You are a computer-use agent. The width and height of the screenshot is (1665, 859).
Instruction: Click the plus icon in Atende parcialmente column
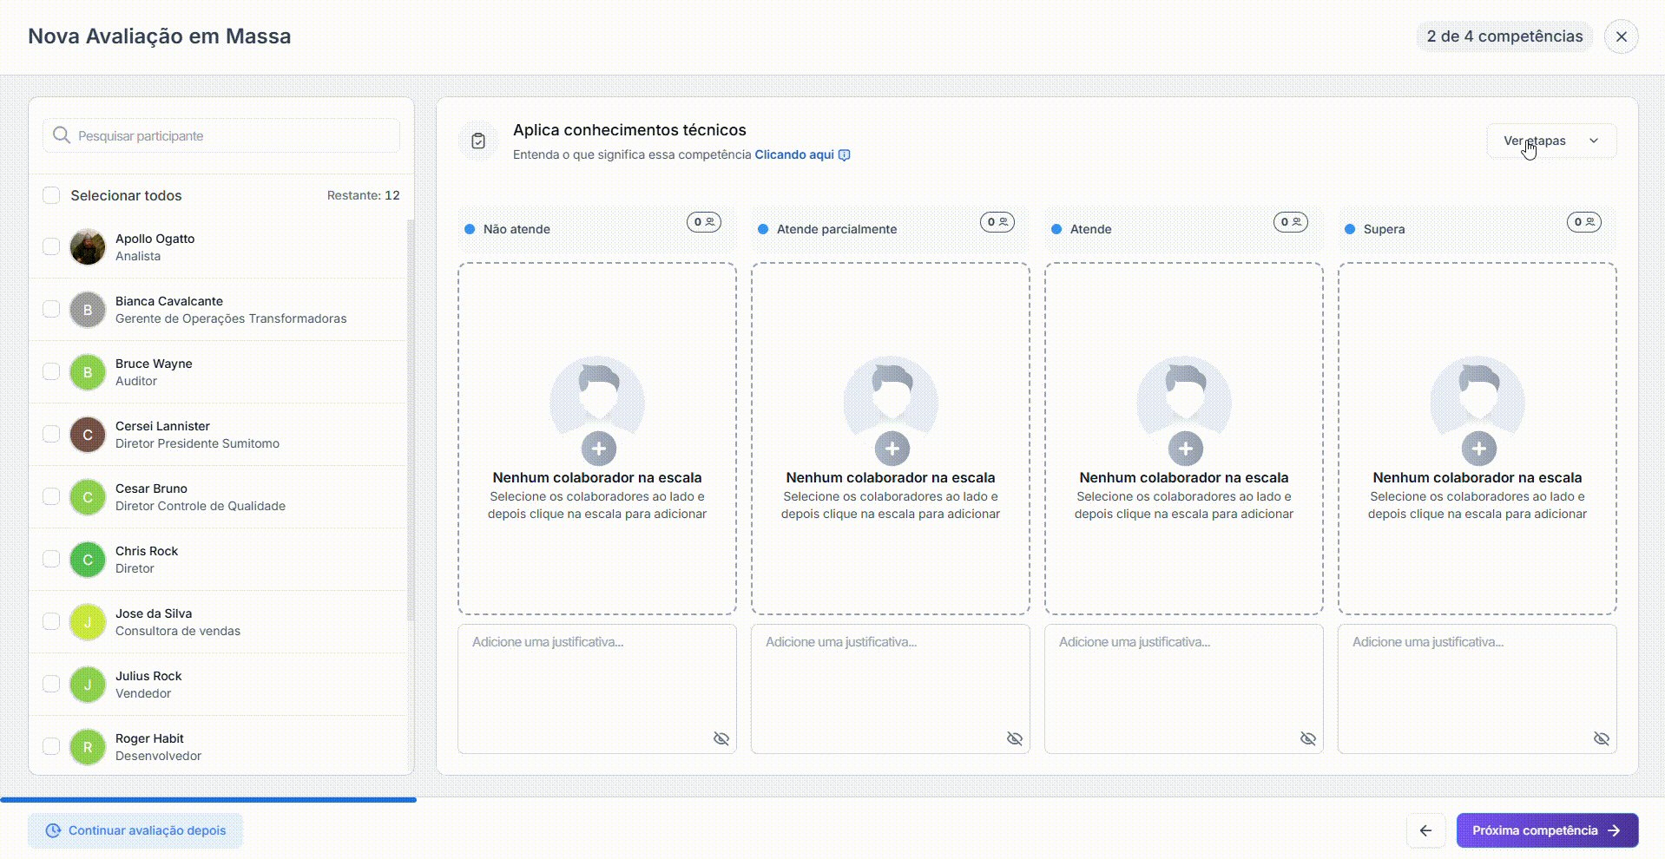tap(892, 449)
